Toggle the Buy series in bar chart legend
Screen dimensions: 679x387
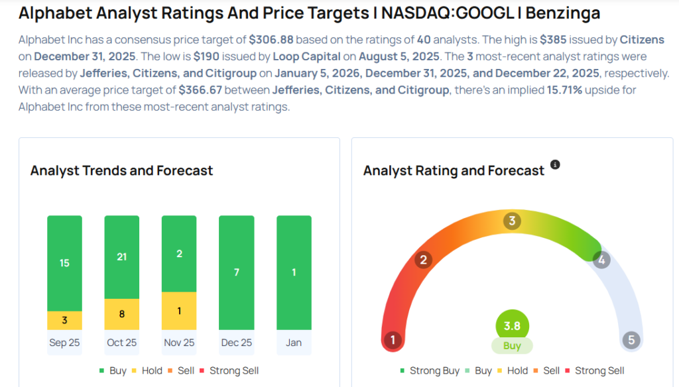click(x=113, y=370)
